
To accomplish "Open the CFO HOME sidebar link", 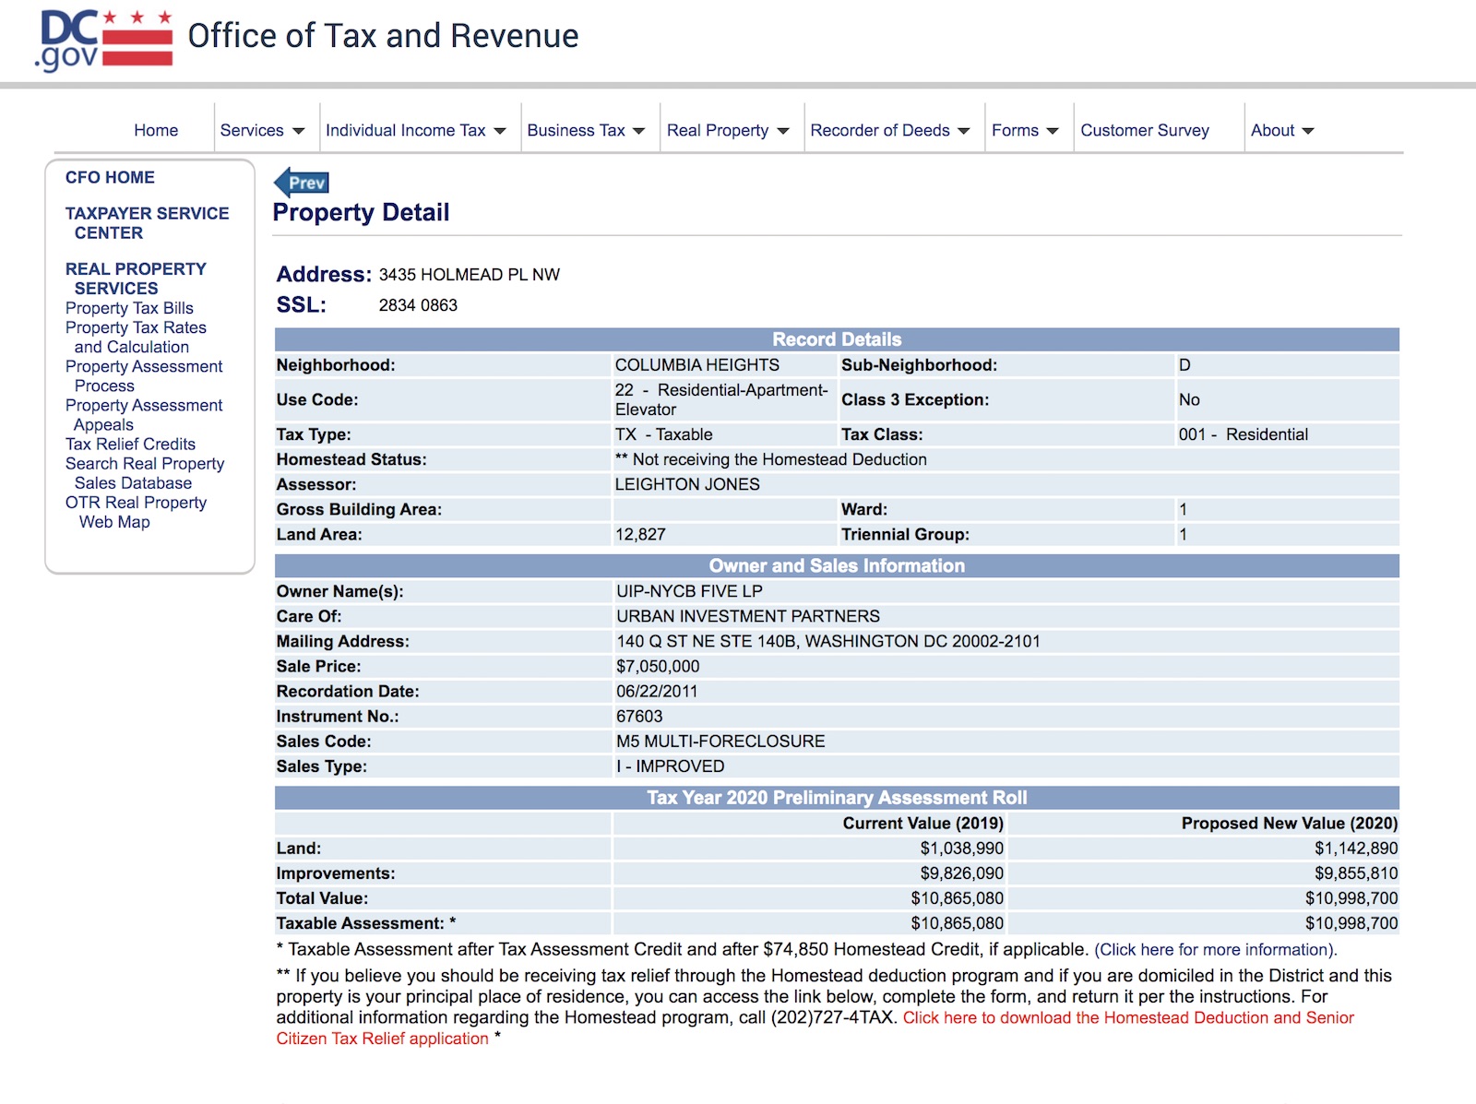I will coord(110,177).
